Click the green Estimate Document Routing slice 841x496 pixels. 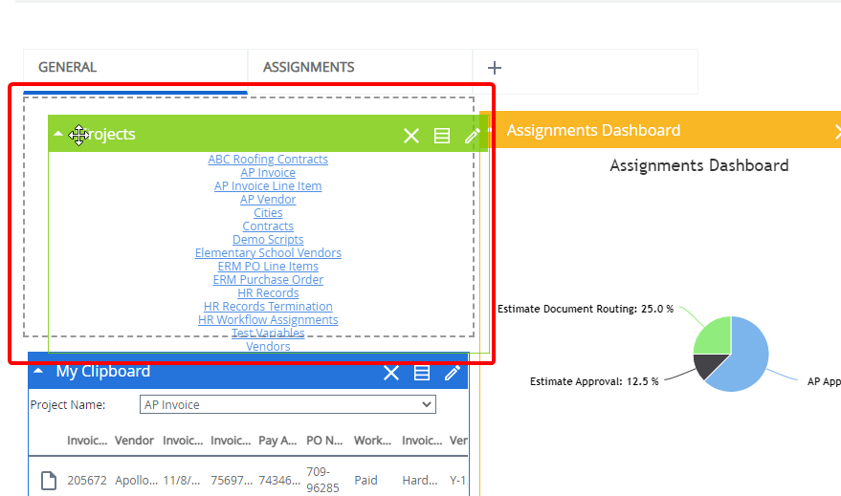tap(714, 334)
